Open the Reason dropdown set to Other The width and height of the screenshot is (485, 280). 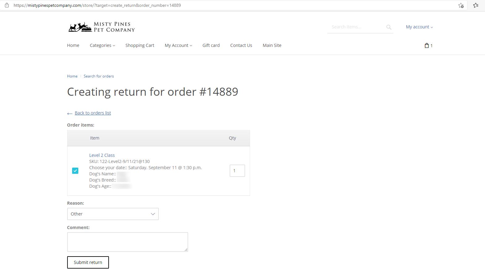(113, 214)
